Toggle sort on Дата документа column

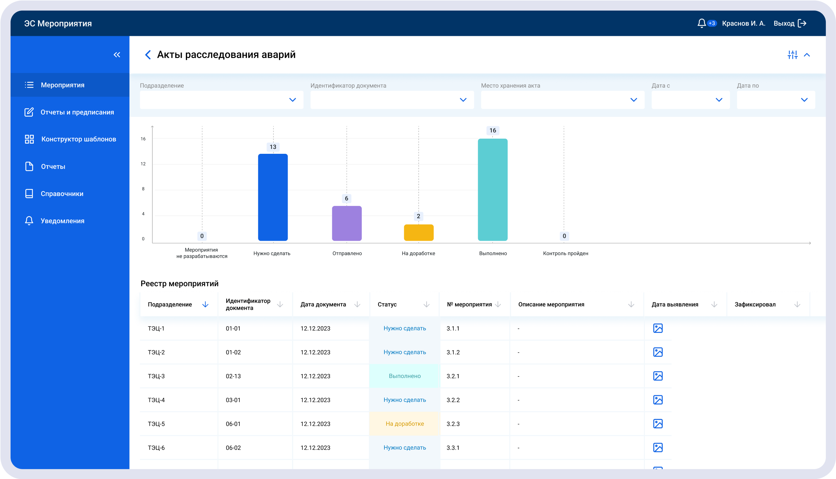tap(357, 304)
